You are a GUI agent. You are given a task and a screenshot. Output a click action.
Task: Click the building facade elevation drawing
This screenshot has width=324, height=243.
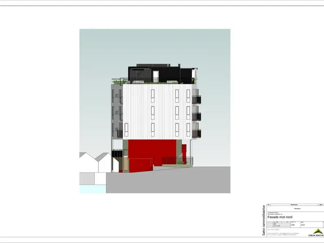click(x=155, y=111)
